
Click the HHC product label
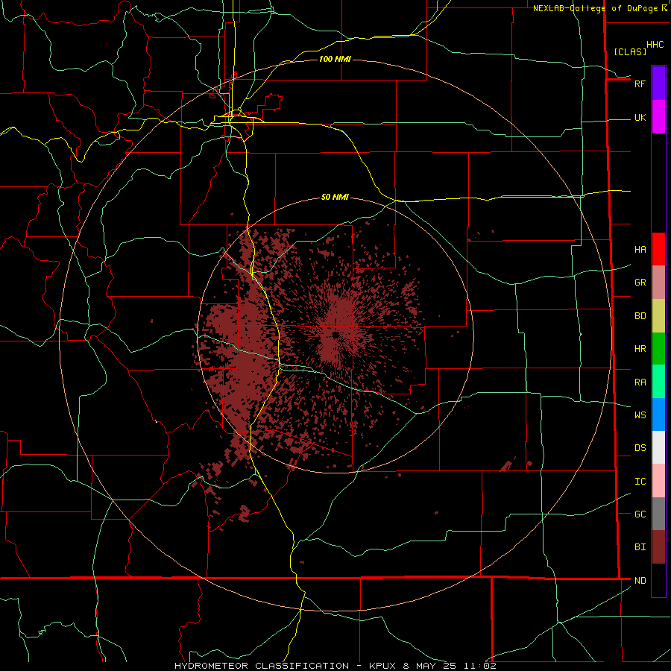point(655,45)
